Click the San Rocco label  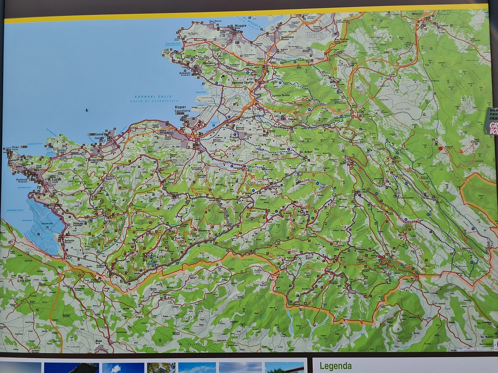[215, 21]
